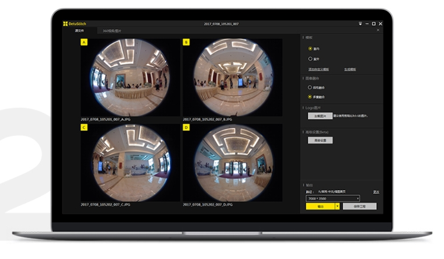Click the DetuStitch logo icon
This screenshot has height=259, width=444.
tap(65, 24)
